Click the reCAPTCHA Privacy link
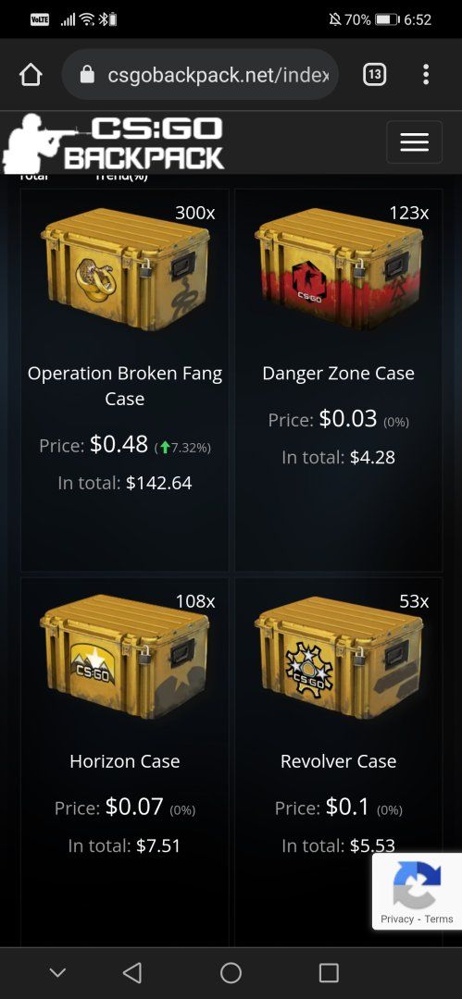462x999 pixels. point(397,919)
